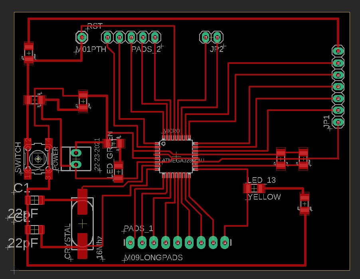Click the last pad of PADS_1 header
Viewport: 360px width, 279px height.
click(225, 243)
